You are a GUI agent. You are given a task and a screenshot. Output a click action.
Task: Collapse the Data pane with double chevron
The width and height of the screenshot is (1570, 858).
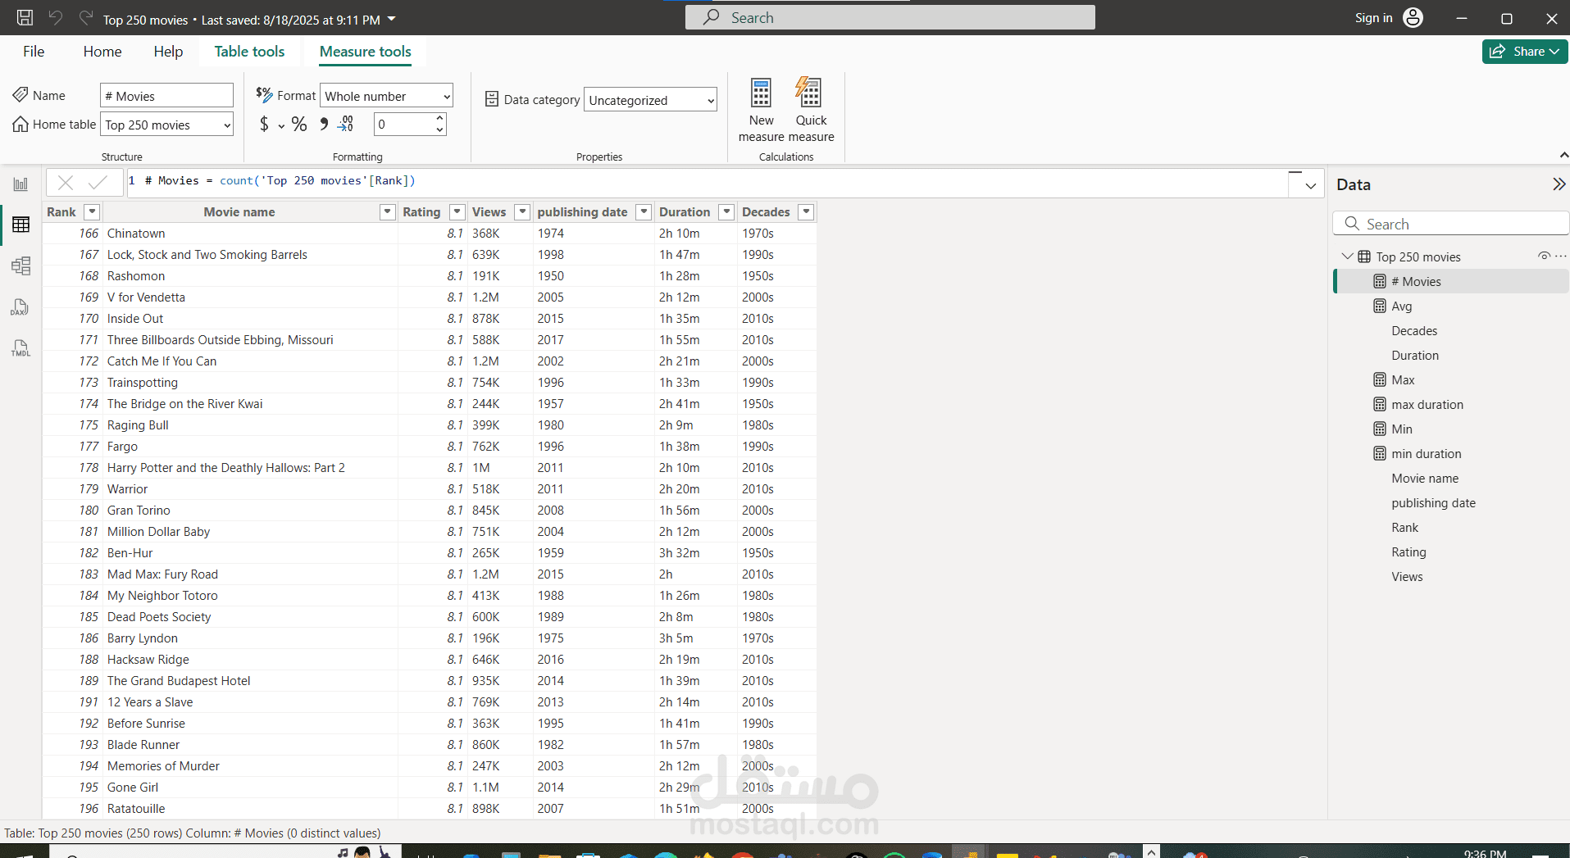[1559, 184]
